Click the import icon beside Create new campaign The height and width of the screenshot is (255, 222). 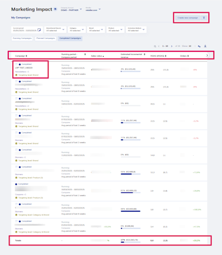pyautogui.click(x=204, y=18)
